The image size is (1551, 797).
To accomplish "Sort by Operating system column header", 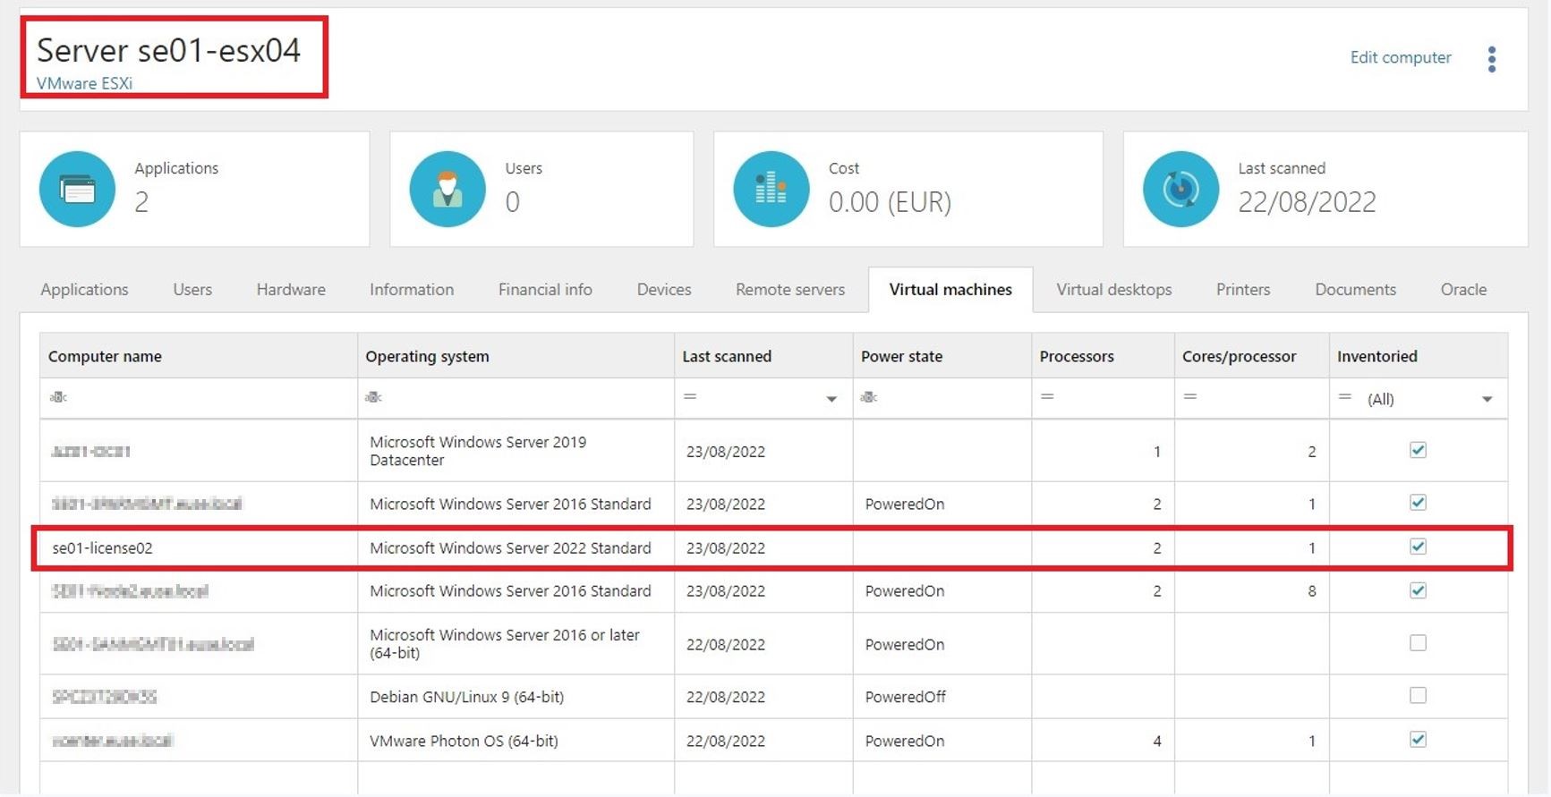I will [516, 356].
